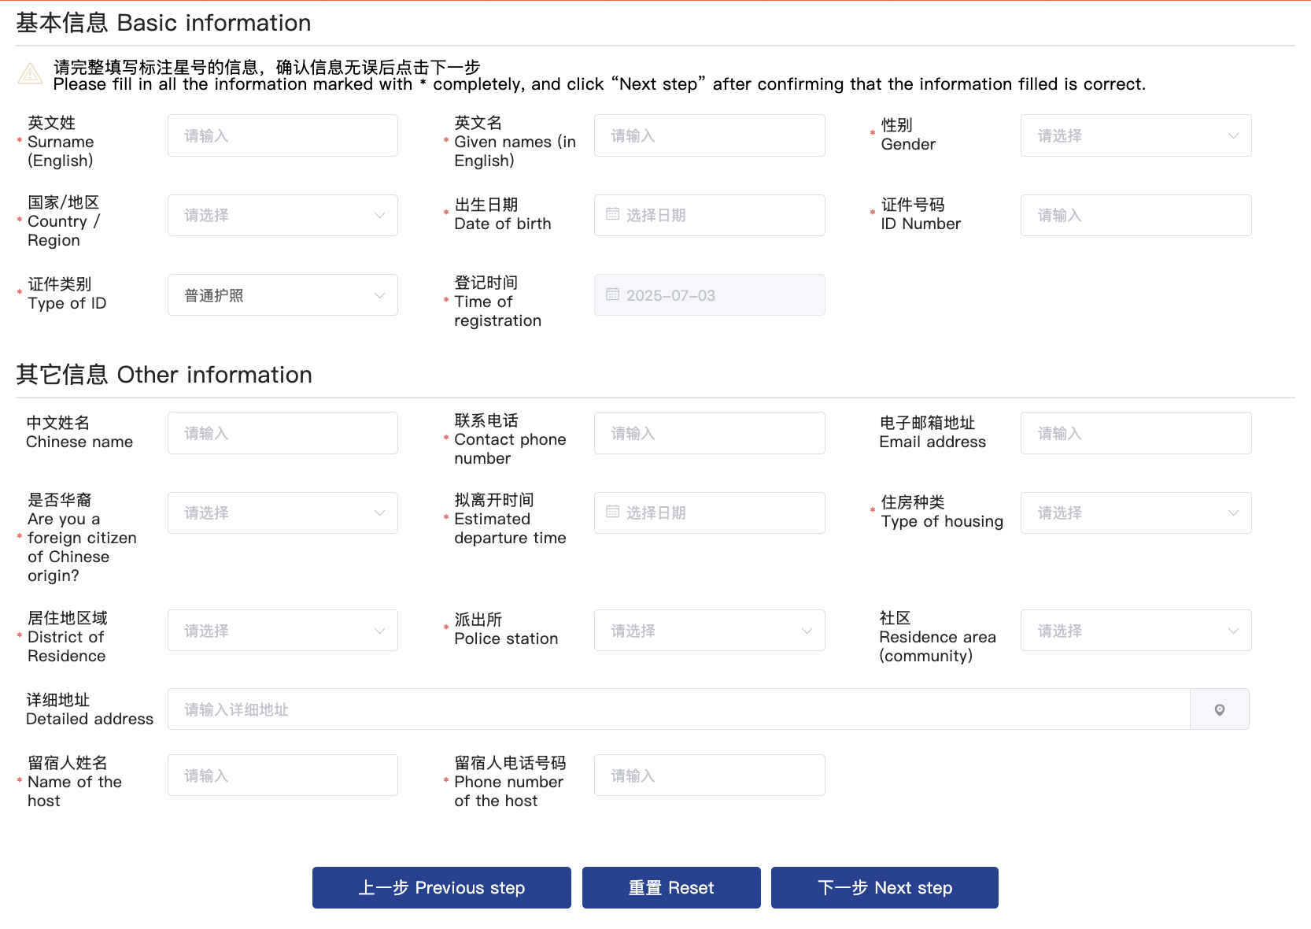1311x929 pixels.
Task: Click the Previous step button
Action: 441,888
